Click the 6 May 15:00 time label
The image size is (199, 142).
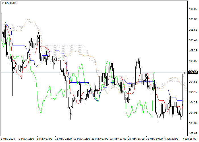point(26,139)
